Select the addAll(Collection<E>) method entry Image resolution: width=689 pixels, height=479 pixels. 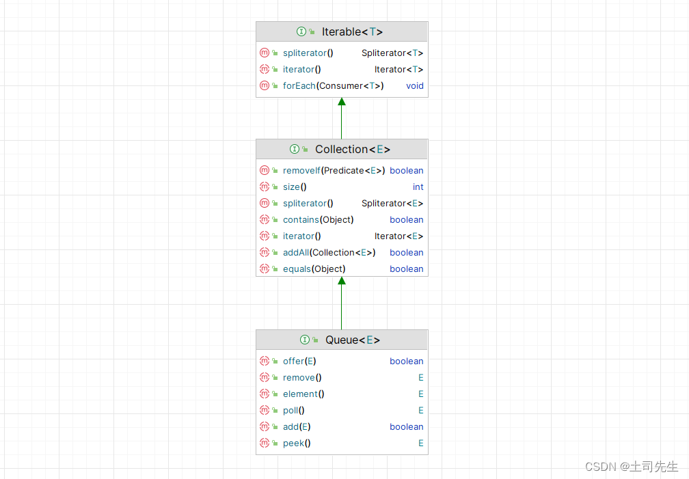pyautogui.click(x=328, y=252)
